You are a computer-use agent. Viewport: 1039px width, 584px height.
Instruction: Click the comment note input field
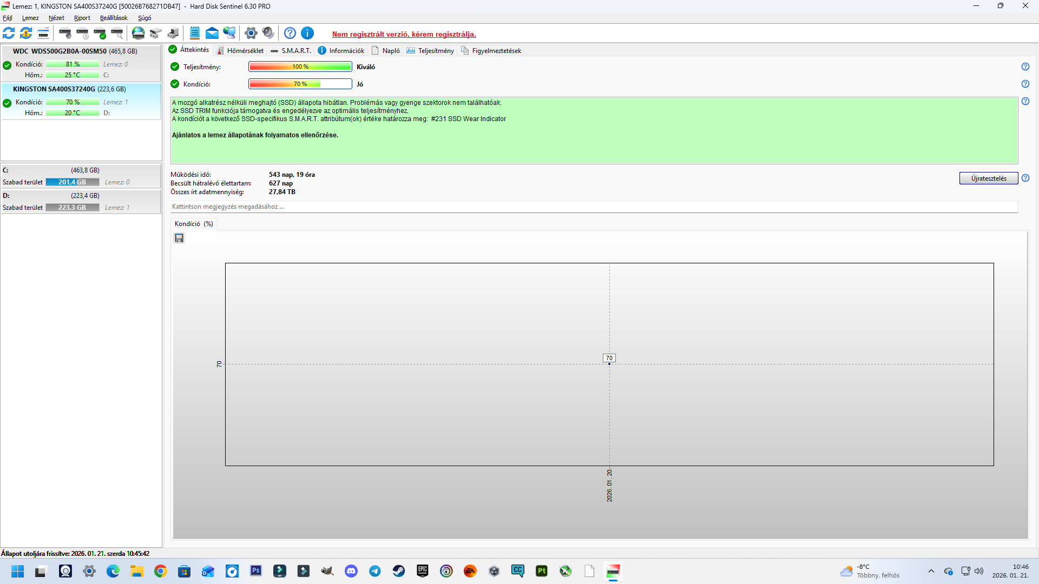[593, 207]
